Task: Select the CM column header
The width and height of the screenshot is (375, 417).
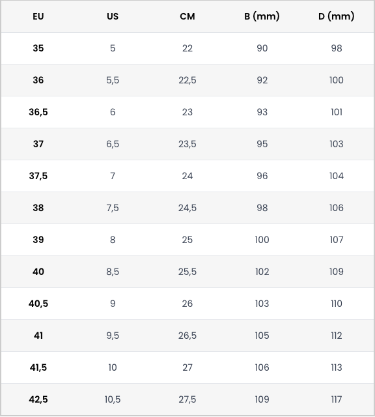Action: click(x=187, y=16)
